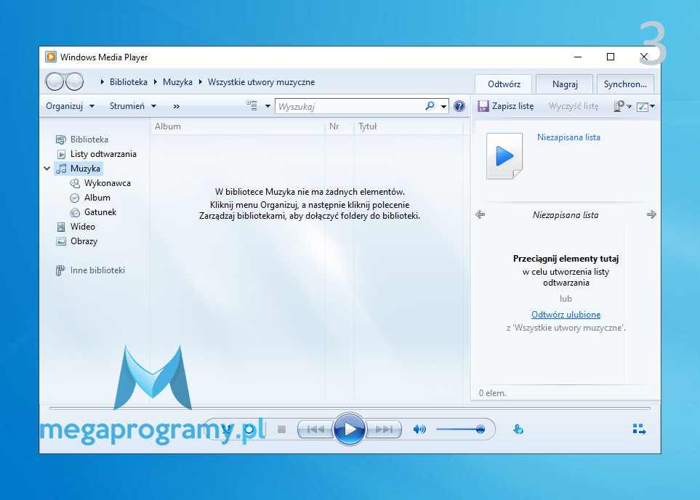Open the view options dropdown arrow
This screenshot has height=500, width=700.
pyautogui.click(x=267, y=106)
